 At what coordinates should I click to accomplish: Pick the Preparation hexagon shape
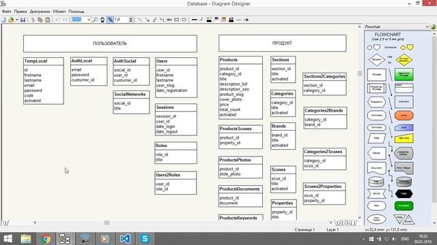[x=376, y=102]
